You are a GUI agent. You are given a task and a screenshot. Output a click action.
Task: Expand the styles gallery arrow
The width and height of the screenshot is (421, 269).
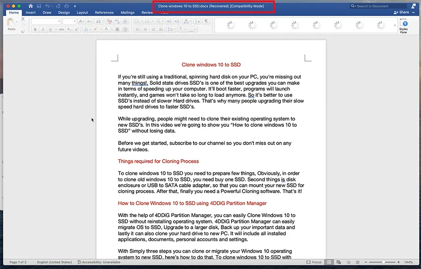(x=395, y=25)
